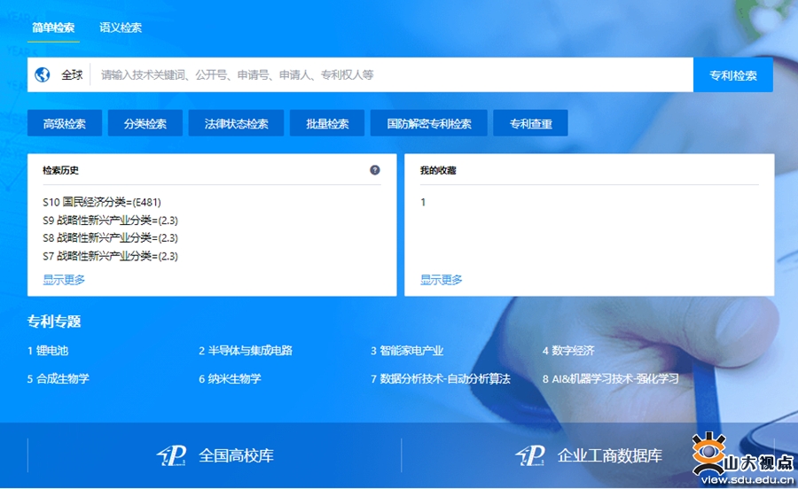Switch to 语义检索 tab
This screenshot has width=798, height=489.
pyautogui.click(x=121, y=27)
